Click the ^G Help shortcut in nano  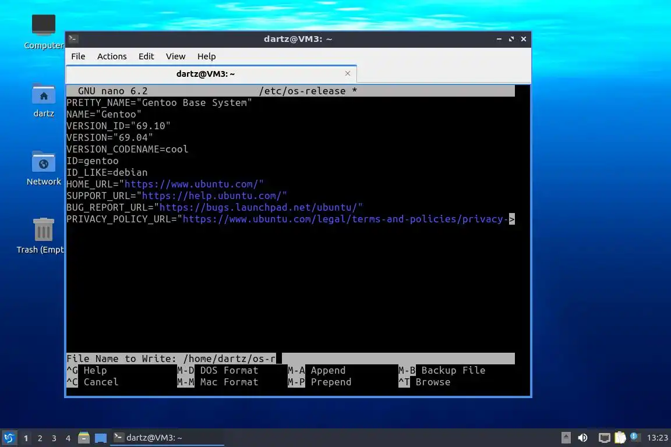86,370
